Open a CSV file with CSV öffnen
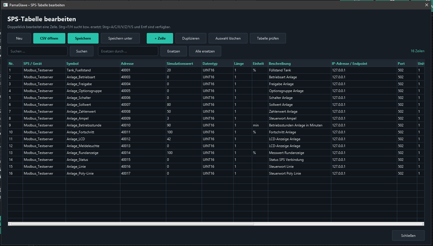Screen dimensions: 433x246 click(49, 38)
